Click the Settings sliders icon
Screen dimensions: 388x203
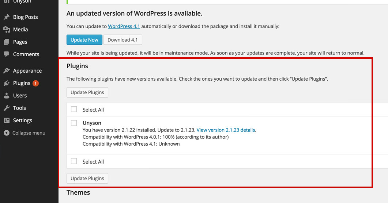coord(7,120)
